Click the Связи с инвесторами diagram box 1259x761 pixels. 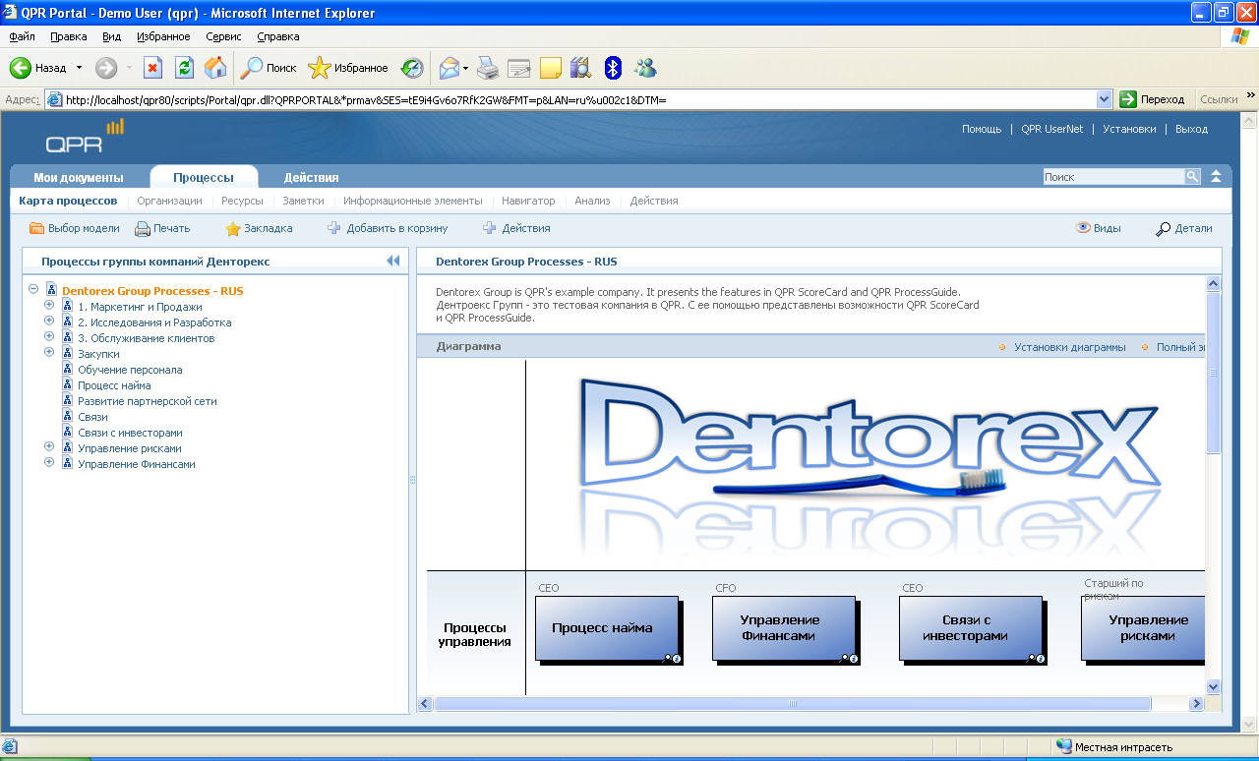click(971, 628)
